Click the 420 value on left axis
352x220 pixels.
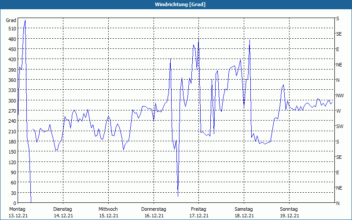[x=12, y=59]
